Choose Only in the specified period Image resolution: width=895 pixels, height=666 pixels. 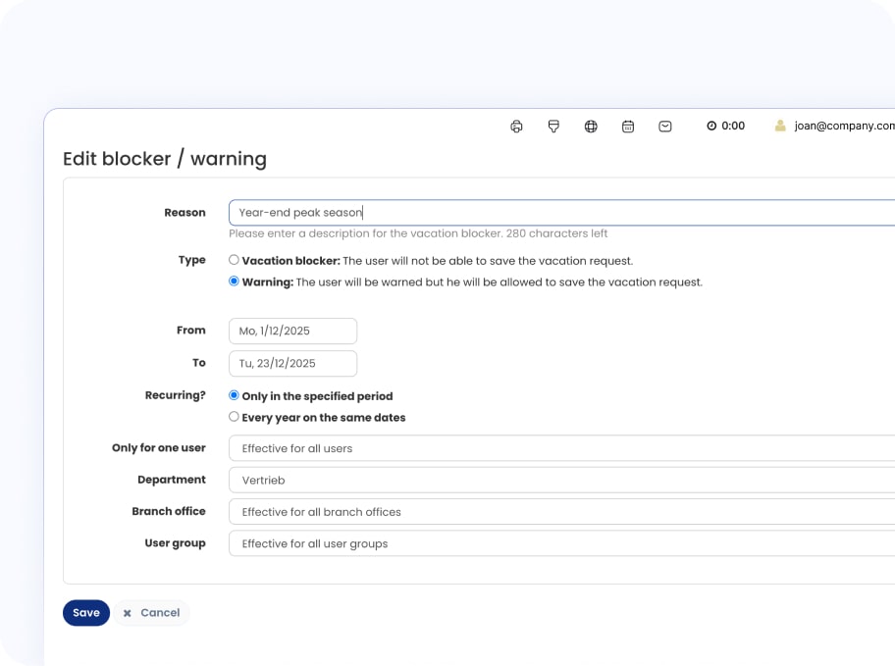click(234, 396)
